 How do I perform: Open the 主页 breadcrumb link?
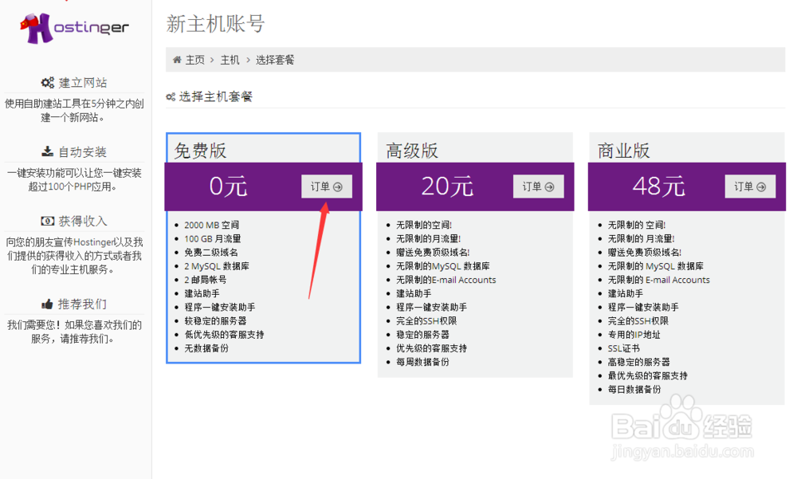coord(194,58)
